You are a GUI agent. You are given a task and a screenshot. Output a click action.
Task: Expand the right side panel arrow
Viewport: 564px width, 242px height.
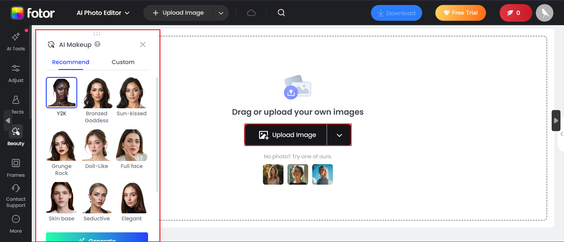(556, 121)
